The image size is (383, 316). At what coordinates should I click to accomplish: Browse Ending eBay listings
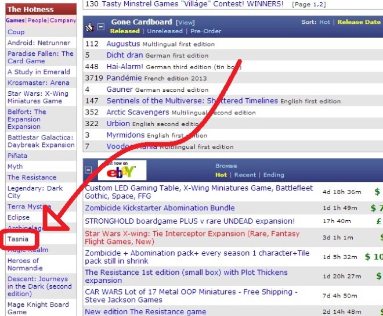273,174
